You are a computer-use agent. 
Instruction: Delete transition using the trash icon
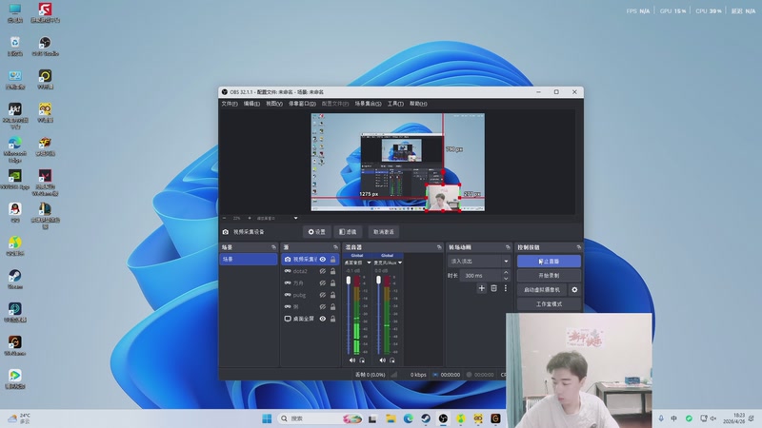click(493, 288)
